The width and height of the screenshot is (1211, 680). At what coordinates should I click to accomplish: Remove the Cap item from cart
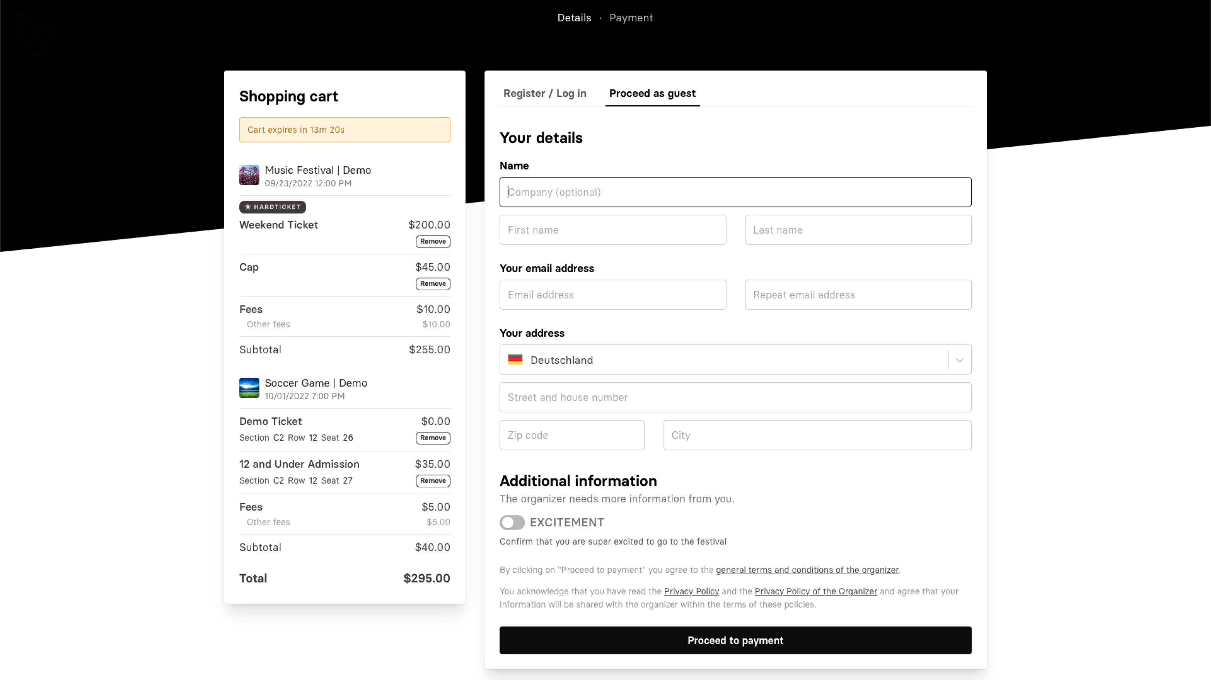[433, 283]
